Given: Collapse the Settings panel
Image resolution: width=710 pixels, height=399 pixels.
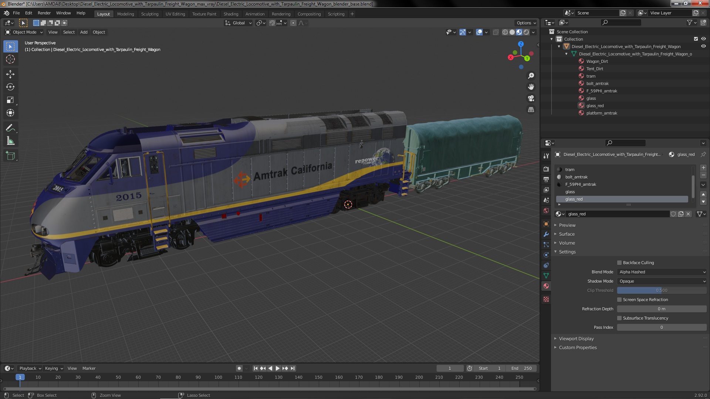Looking at the screenshot, I should pyautogui.click(x=567, y=252).
